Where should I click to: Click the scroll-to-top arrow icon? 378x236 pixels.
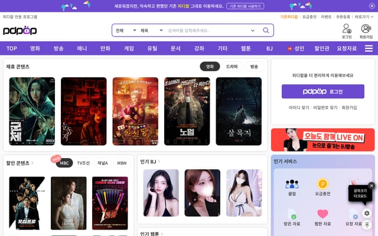(367, 225)
